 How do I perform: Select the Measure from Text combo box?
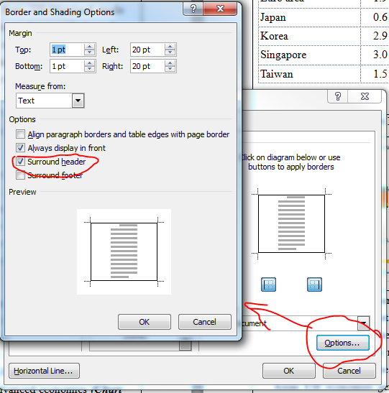pos(50,101)
